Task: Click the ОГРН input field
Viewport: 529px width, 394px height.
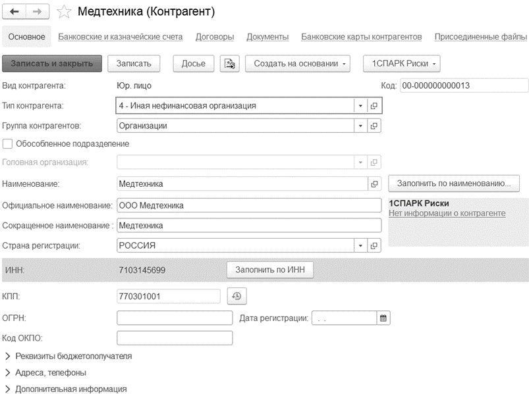Action: coord(175,318)
